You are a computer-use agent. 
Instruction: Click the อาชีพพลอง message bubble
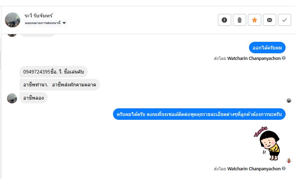point(33,98)
